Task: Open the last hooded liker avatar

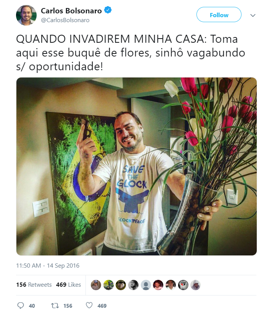Action: (196, 285)
